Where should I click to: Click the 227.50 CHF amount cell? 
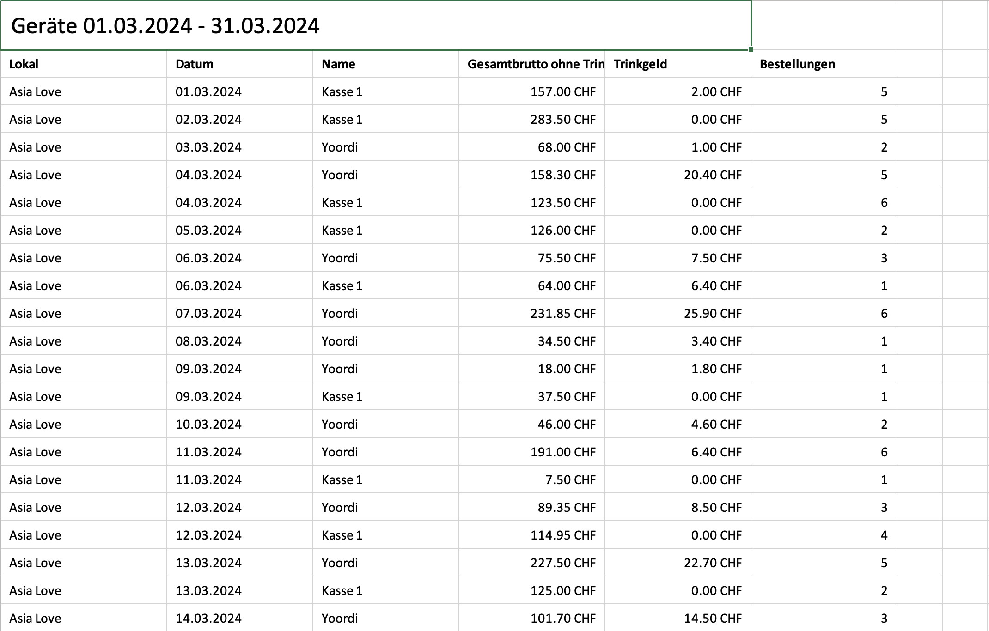tap(532, 563)
